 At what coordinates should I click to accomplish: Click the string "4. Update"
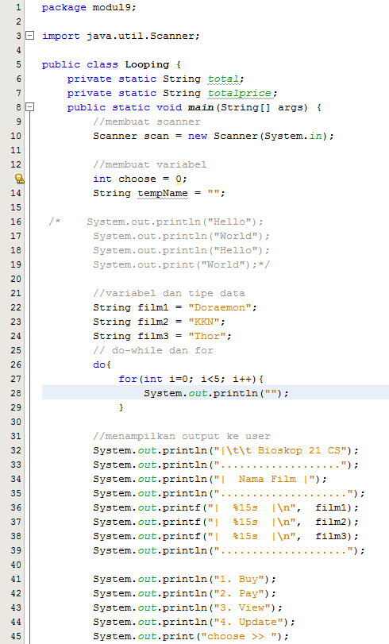[x=248, y=622]
